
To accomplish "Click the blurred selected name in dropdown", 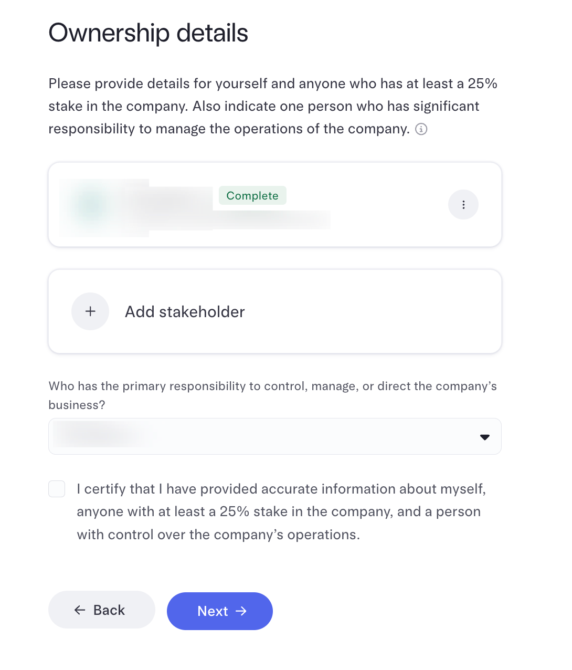I will [100, 436].
